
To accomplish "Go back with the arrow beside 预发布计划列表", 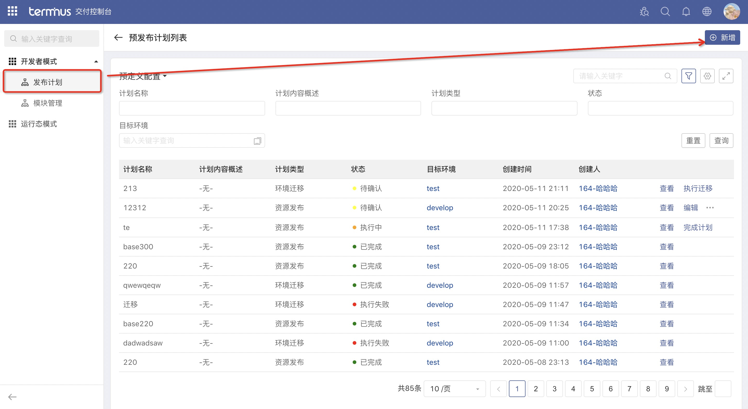I will 118,37.
